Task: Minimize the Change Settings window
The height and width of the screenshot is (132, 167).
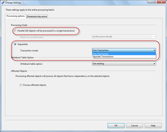Action: click(x=150, y=2)
